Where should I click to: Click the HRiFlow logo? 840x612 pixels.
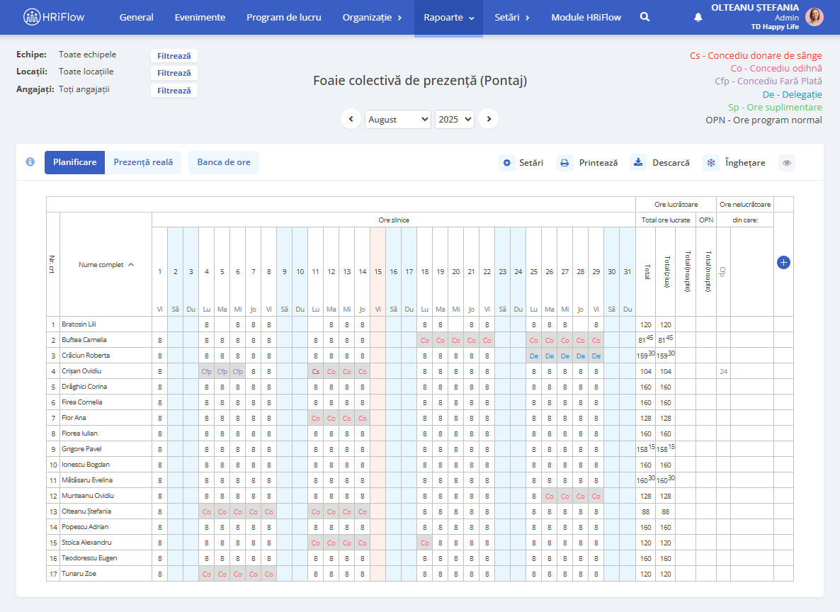click(x=55, y=17)
